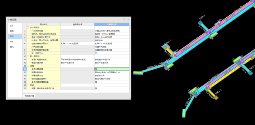Open 是否计算同槽 quota value cell
Viewport: 255px width, 125px height.
(x=111, y=69)
